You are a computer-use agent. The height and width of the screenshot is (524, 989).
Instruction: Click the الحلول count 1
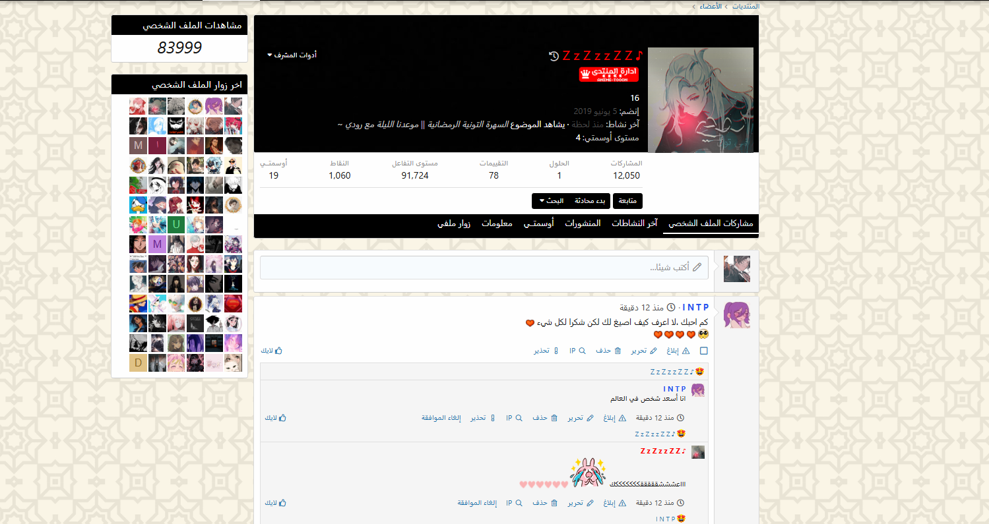pos(559,175)
